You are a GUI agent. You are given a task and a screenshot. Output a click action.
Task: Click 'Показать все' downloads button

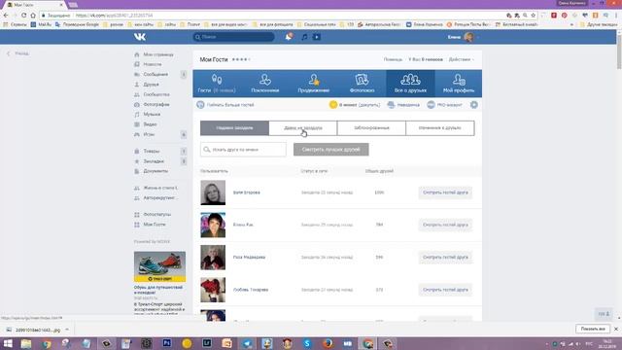click(x=593, y=329)
